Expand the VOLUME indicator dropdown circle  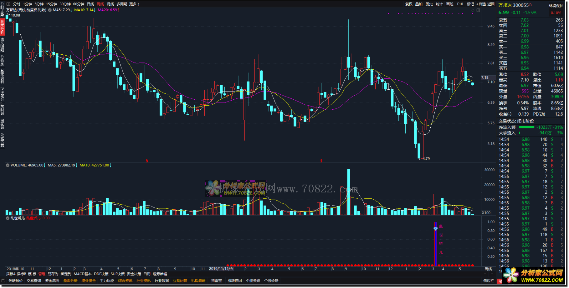pos(8,165)
